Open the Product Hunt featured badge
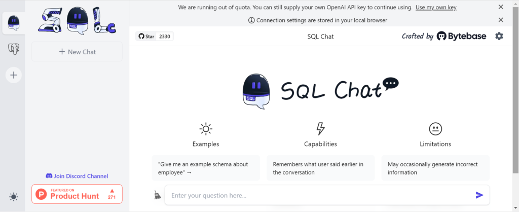Screen dimensions: 519x212 (77, 194)
